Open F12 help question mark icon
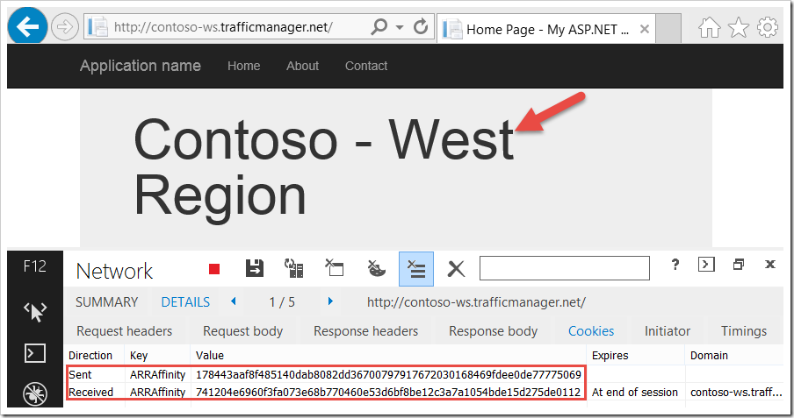 click(675, 265)
